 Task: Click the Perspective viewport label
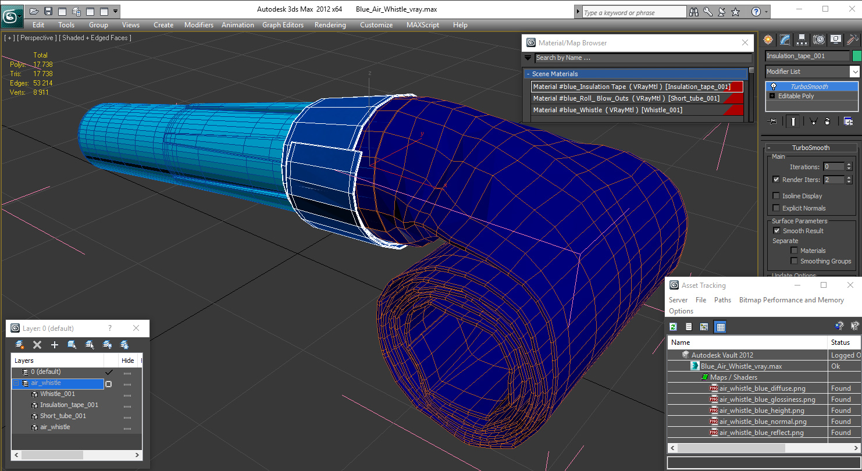pyautogui.click(x=37, y=38)
